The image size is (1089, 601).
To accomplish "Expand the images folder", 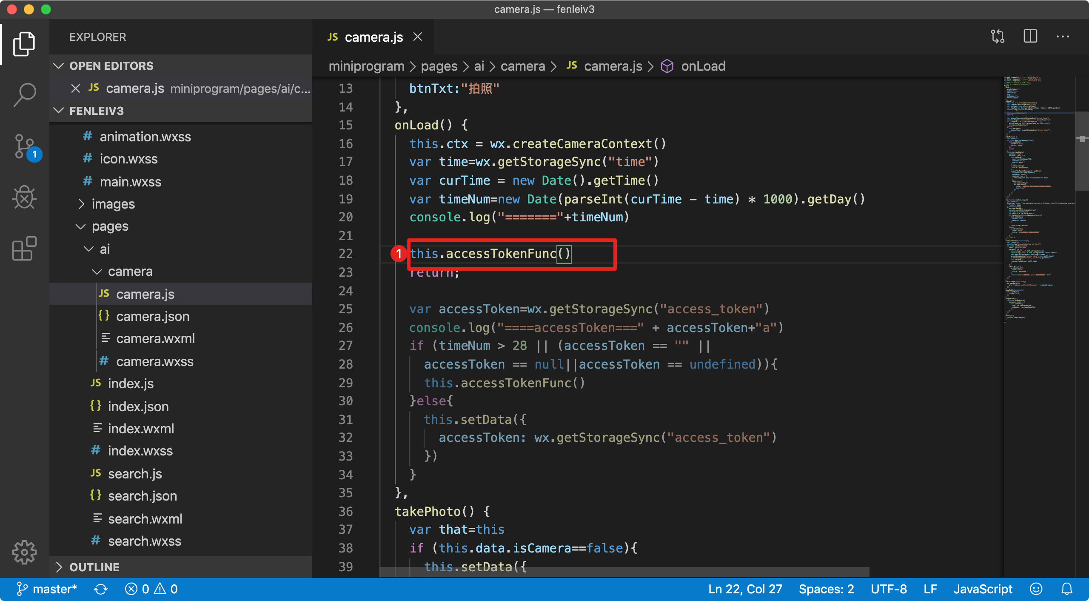I will click(x=113, y=204).
